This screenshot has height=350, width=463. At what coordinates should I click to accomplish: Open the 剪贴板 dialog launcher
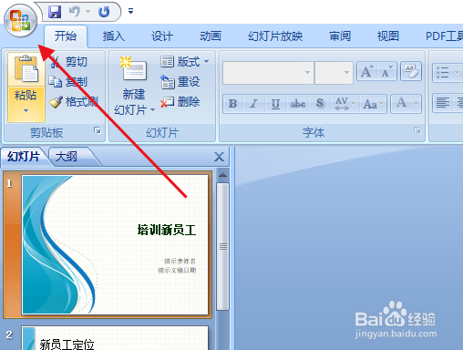[x=98, y=130]
